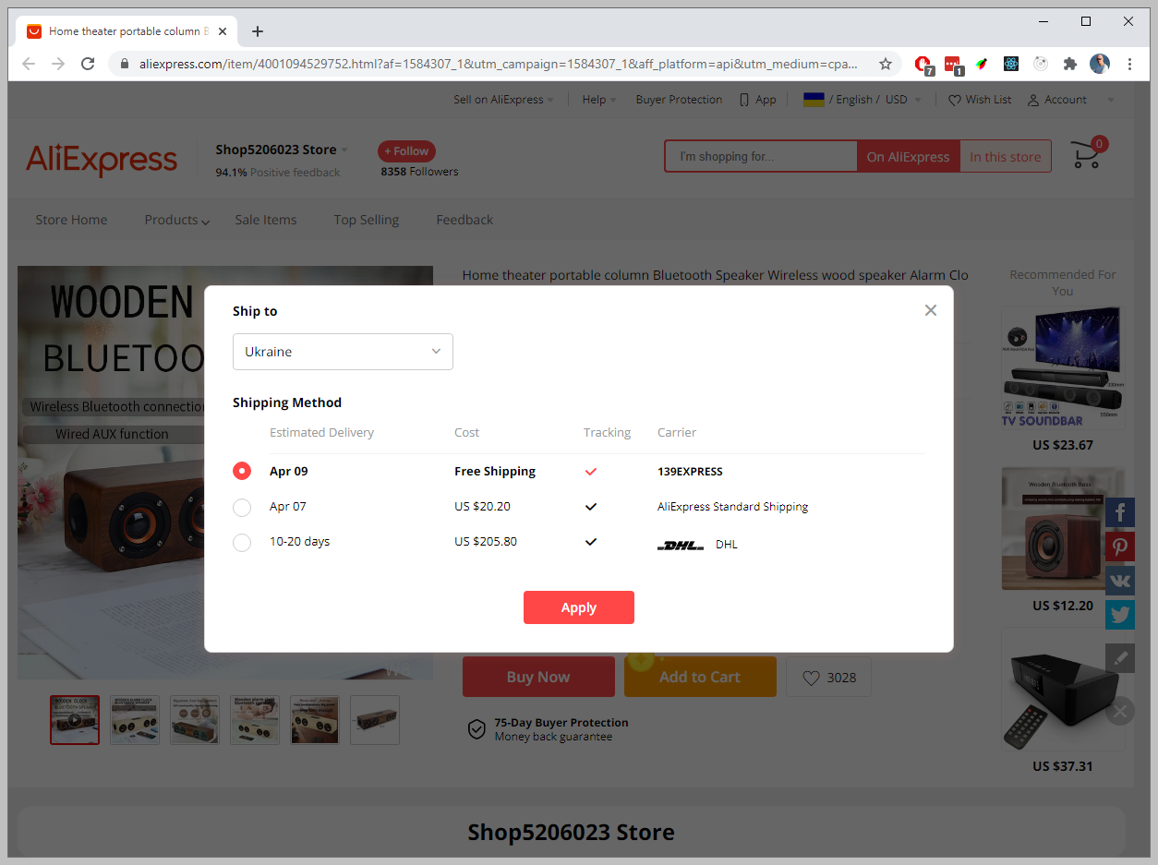Screen dimensions: 1158x865
Task: Share on Facebook via side icon
Action: click(1119, 512)
